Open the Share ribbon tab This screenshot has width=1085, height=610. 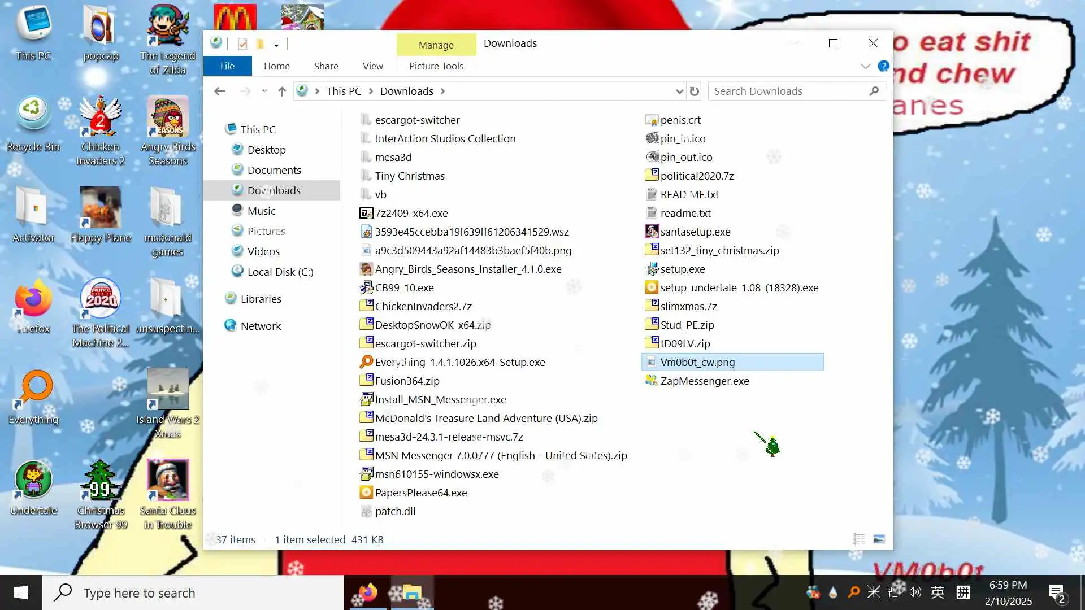point(326,66)
